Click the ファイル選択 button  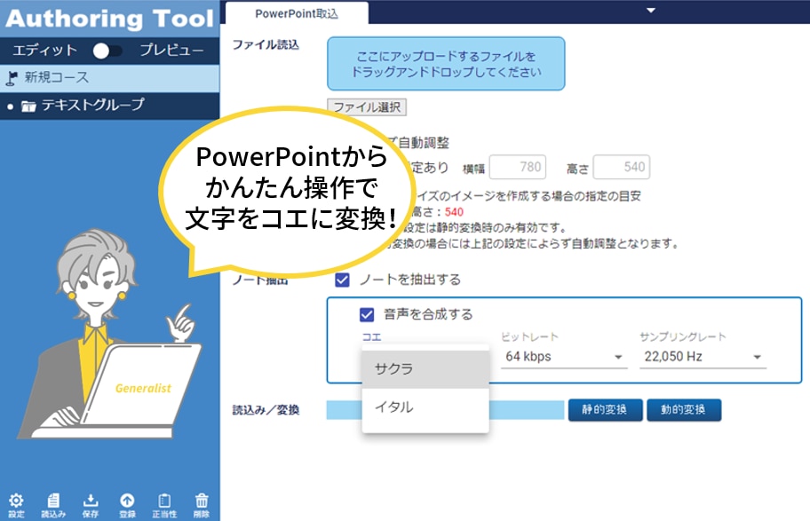pos(367,107)
